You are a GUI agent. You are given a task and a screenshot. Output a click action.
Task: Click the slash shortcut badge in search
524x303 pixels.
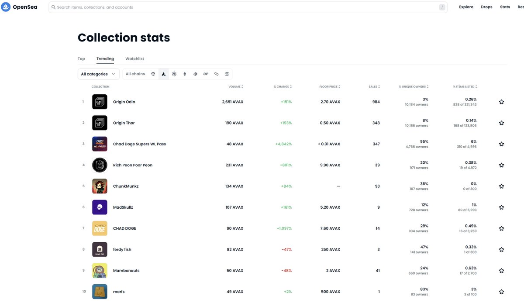pyautogui.click(x=442, y=7)
